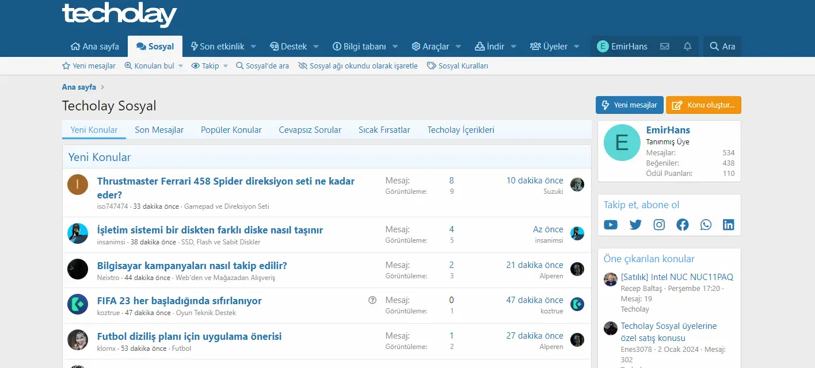Expand the Üyeler dropdown arrow

(x=577, y=47)
